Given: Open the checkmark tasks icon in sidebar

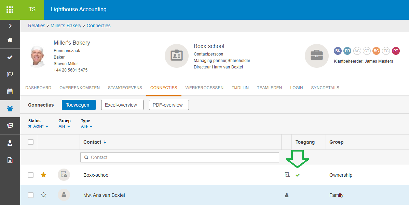Looking at the screenshot, I should click(10, 57).
